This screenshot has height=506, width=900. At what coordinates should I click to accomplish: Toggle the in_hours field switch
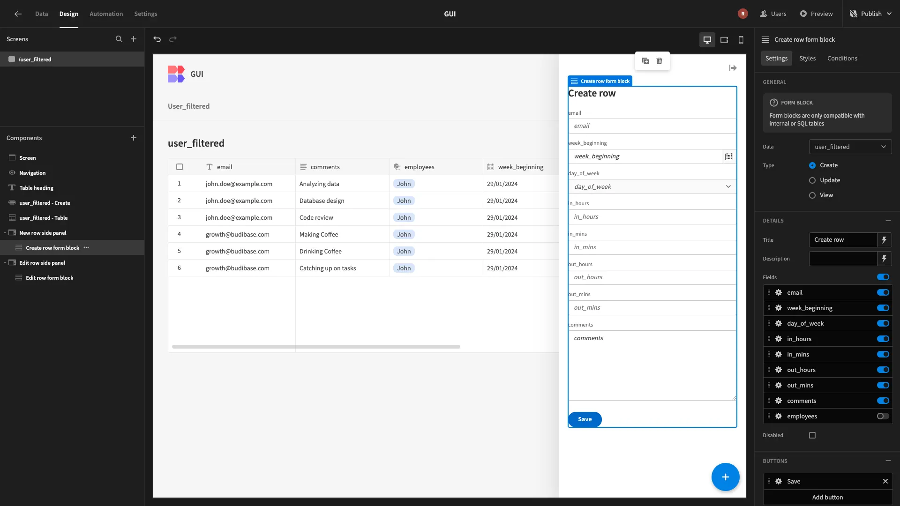pyautogui.click(x=883, y=339)
